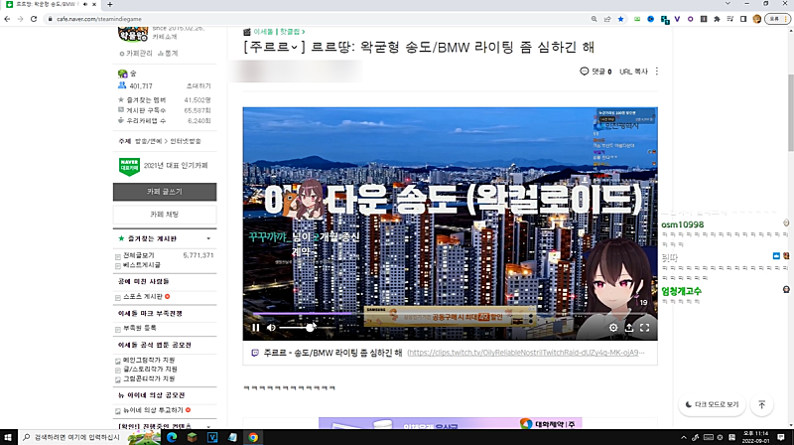Open the Windows Start menu
Viewport: 794px width, 445px height.
pyautogui.click(x=8, y=437)
